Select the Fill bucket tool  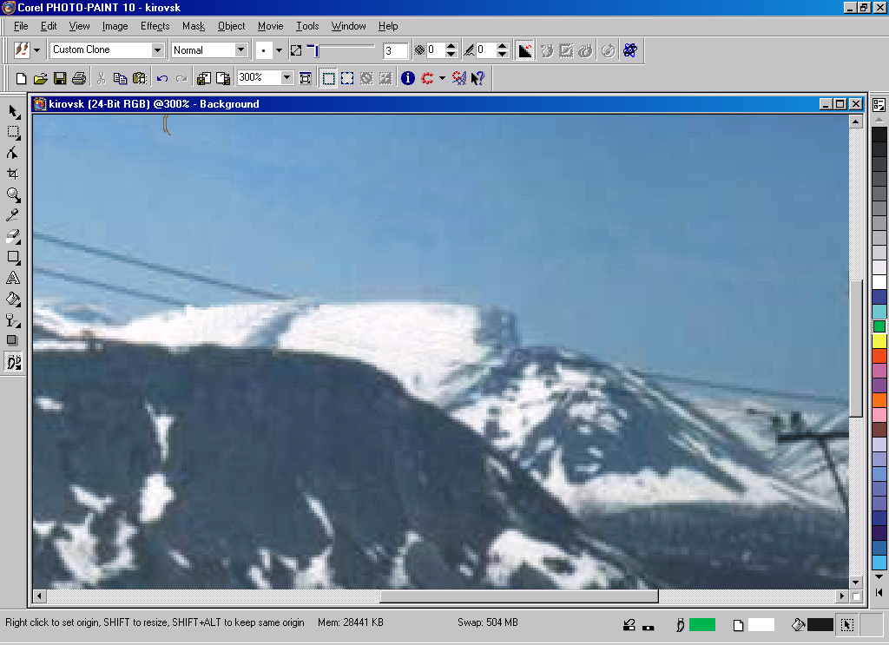click(x=14, y=299)
